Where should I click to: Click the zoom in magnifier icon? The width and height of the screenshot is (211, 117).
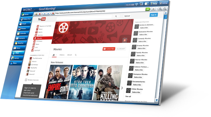pos(160,9)
